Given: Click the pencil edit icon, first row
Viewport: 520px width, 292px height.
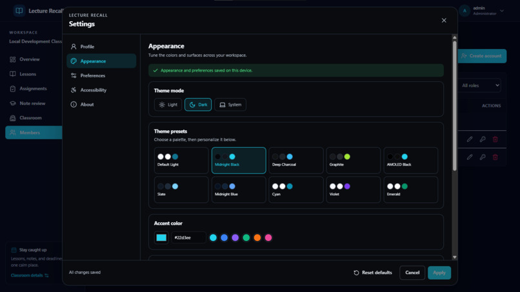Looking at the screenshot, I should pos(470,139).
